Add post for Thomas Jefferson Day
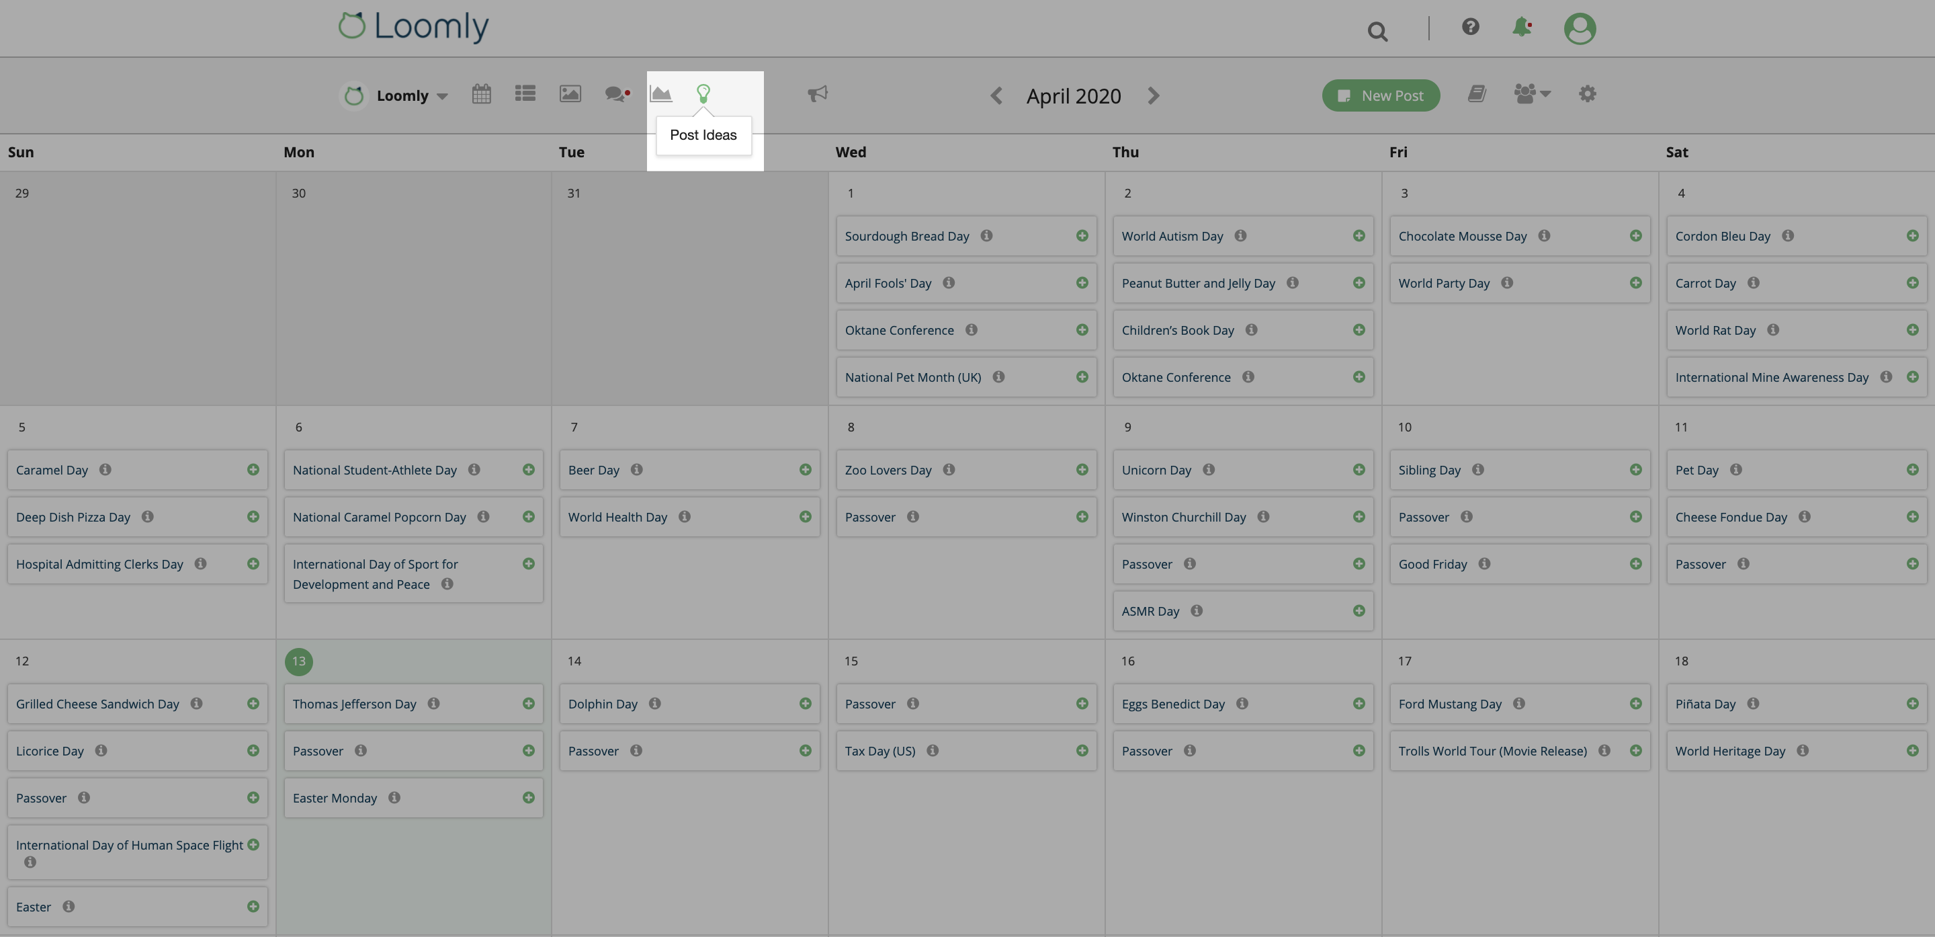 (x=529, y=704)
